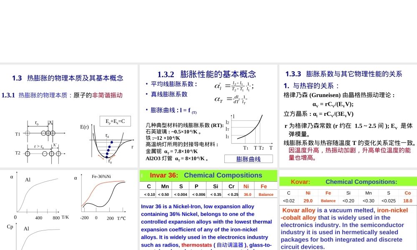Viewport: 417px width, 250px height.
Task: Open the slide titled 1.3 热膨胀的物理本质及其基本概念
Action: [x=69, y=116]
